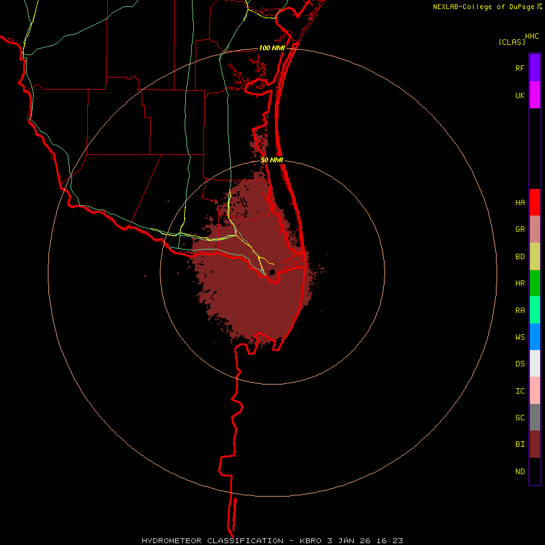The height and width of the screenshot is (545, 545).
Task: Click the GC gray legend swatch
Action: [x=535, y=417]
